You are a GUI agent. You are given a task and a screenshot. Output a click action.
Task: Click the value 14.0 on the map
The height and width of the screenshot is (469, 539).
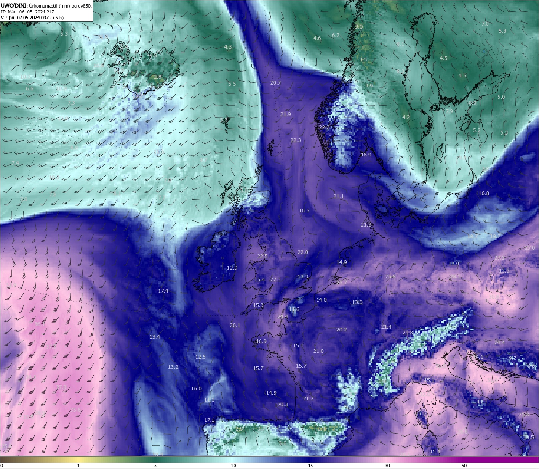click(321, 300)
